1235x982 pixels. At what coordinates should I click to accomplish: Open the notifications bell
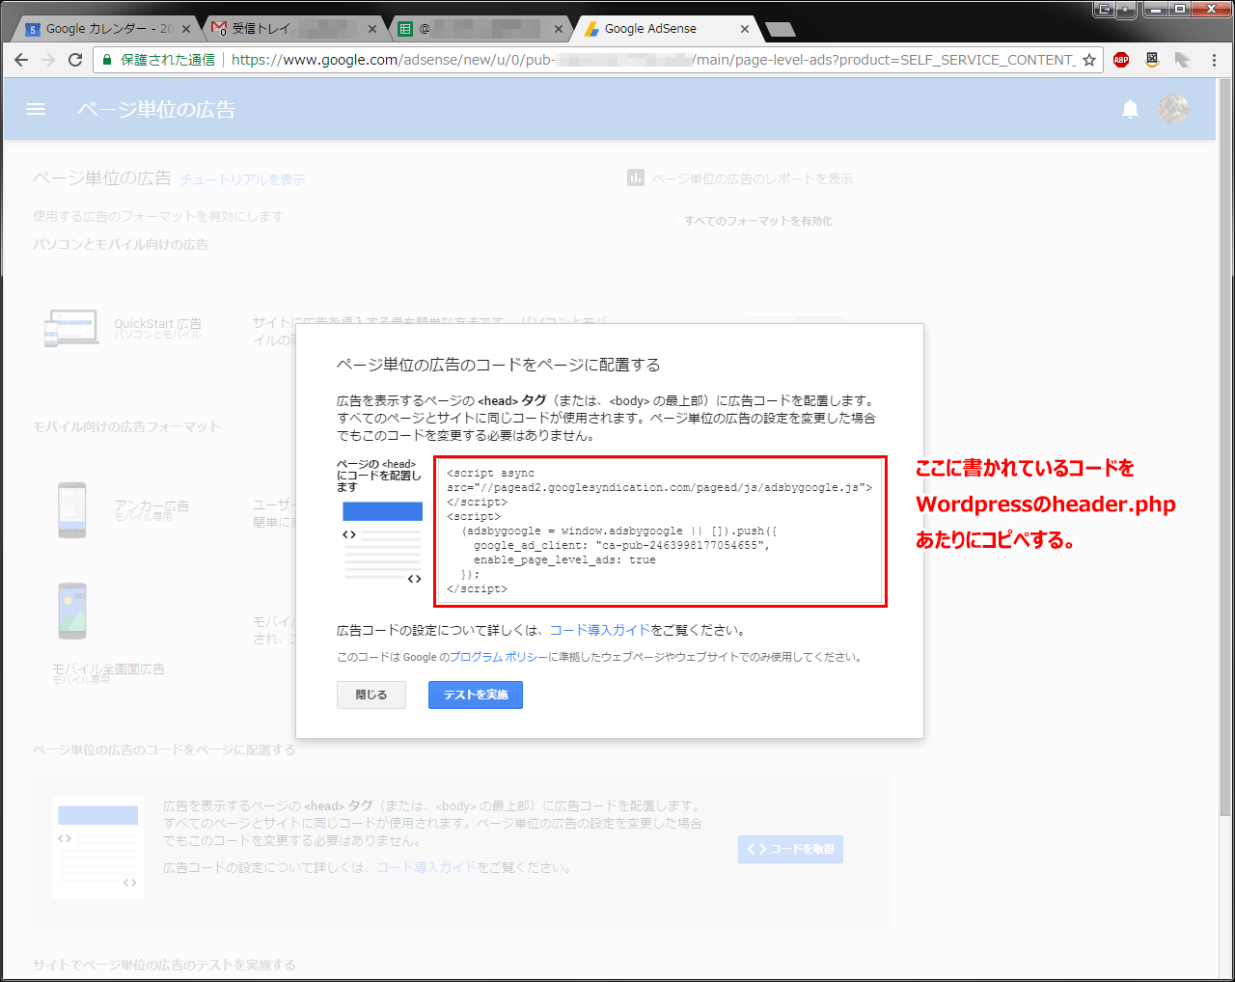(x=1130, y=109)
